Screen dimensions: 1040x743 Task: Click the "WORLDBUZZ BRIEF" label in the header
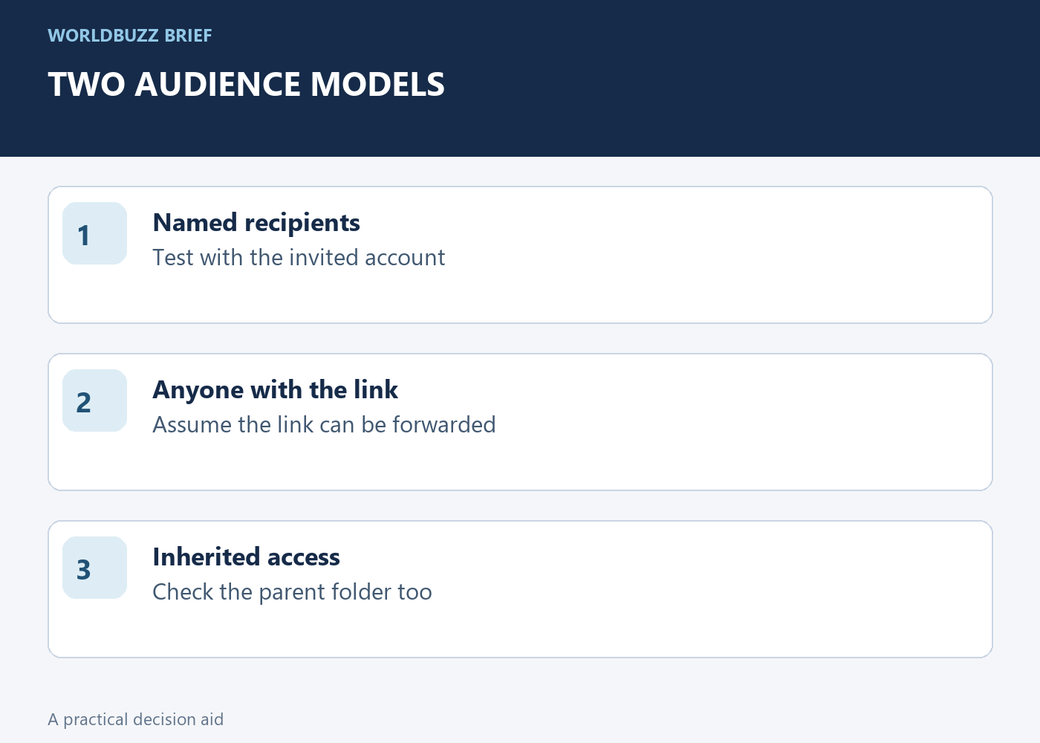coord(130,36)
